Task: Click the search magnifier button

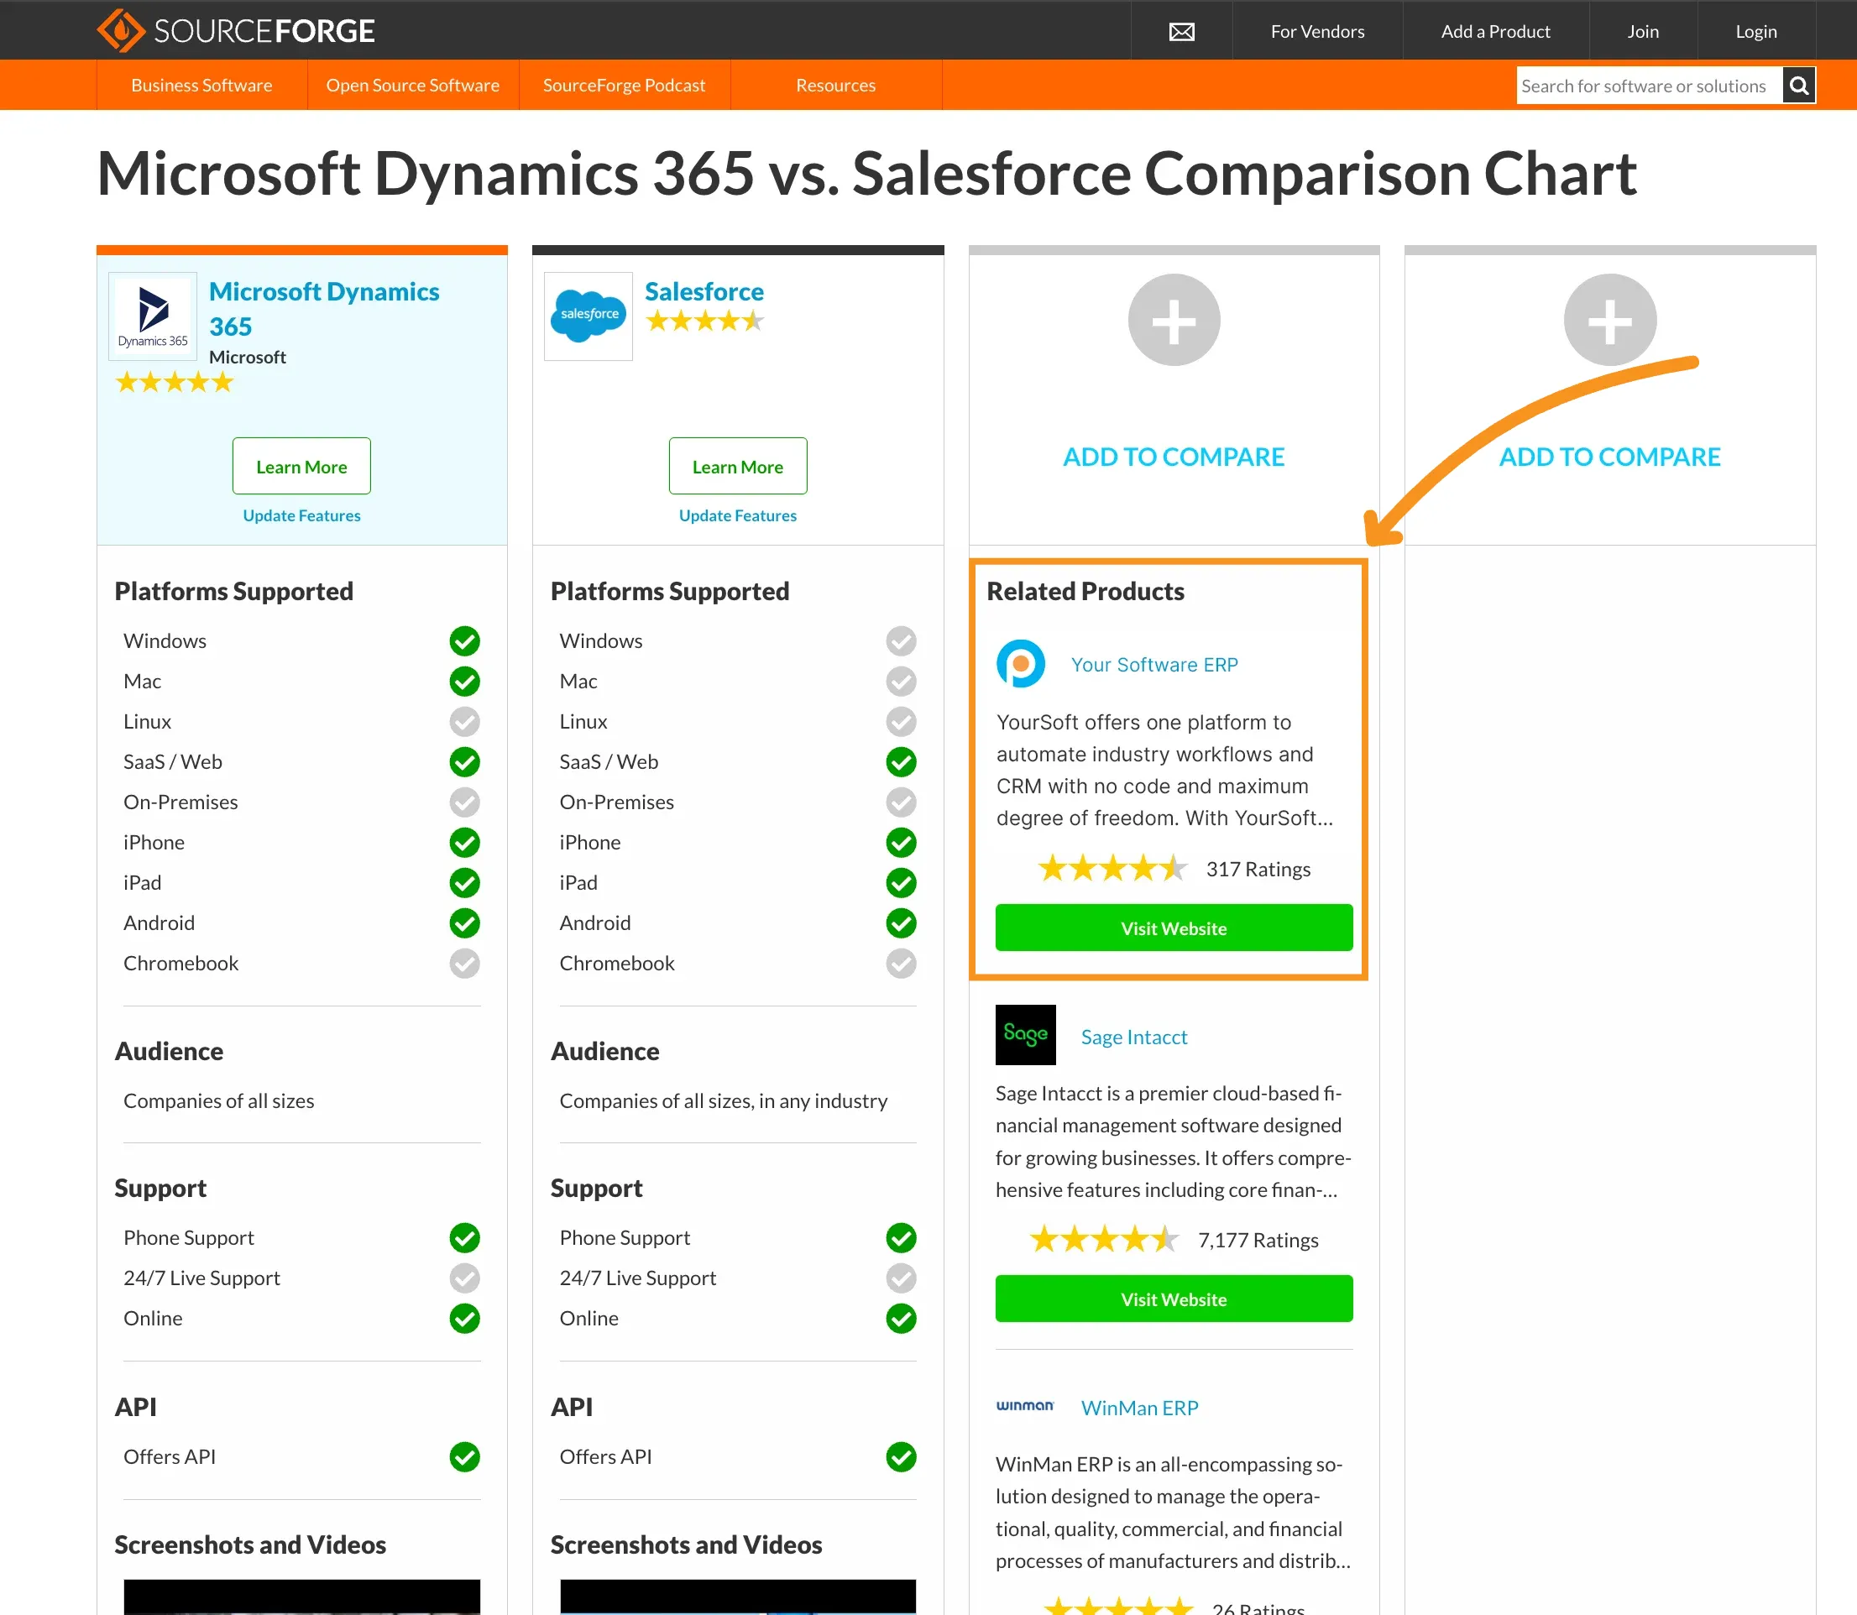Action: [1798, 86]
